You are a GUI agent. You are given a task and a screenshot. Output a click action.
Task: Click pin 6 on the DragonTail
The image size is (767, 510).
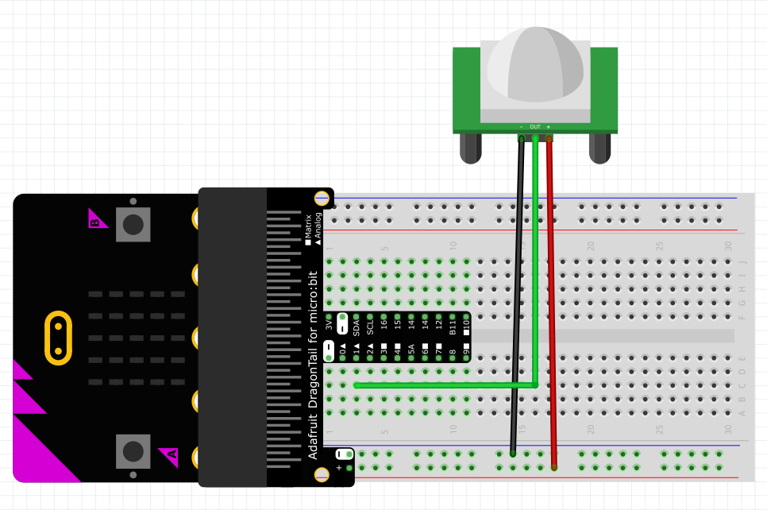(425, 351)
